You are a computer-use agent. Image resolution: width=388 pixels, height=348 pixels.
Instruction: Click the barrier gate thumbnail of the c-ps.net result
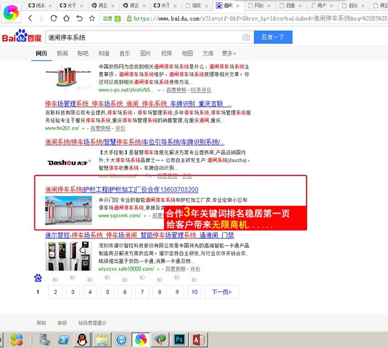[69, 77]
